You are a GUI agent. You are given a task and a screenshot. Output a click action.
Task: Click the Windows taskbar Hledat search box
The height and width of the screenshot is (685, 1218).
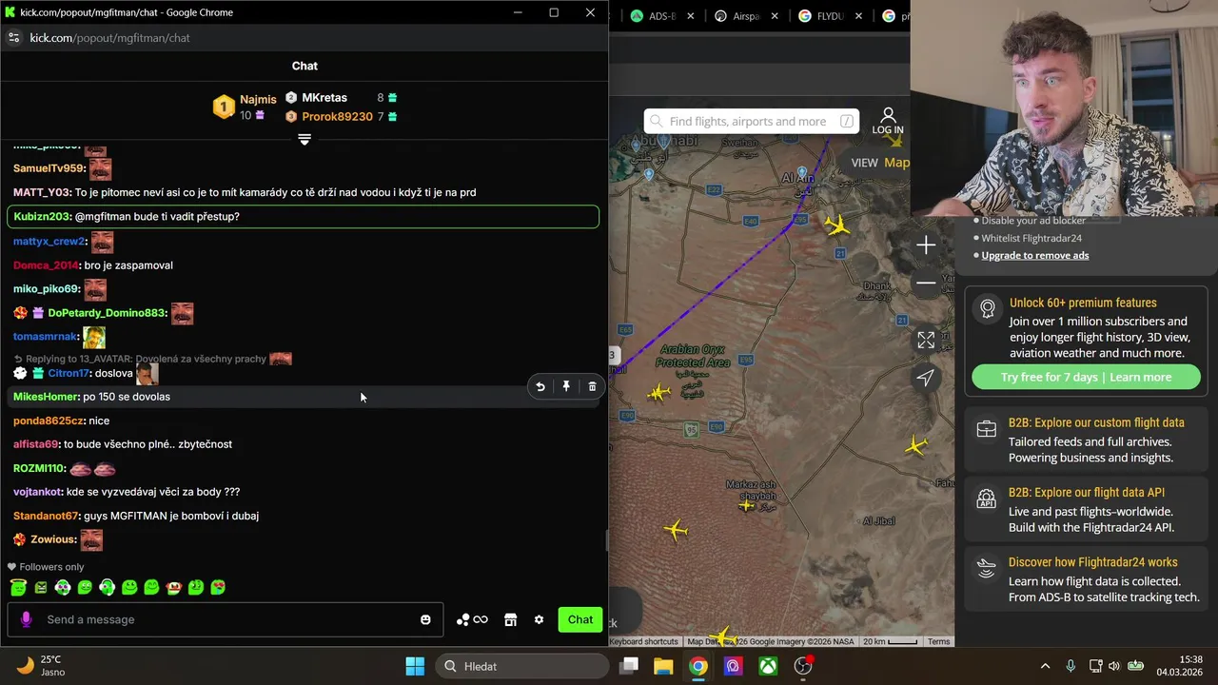(x=523, y=666)
